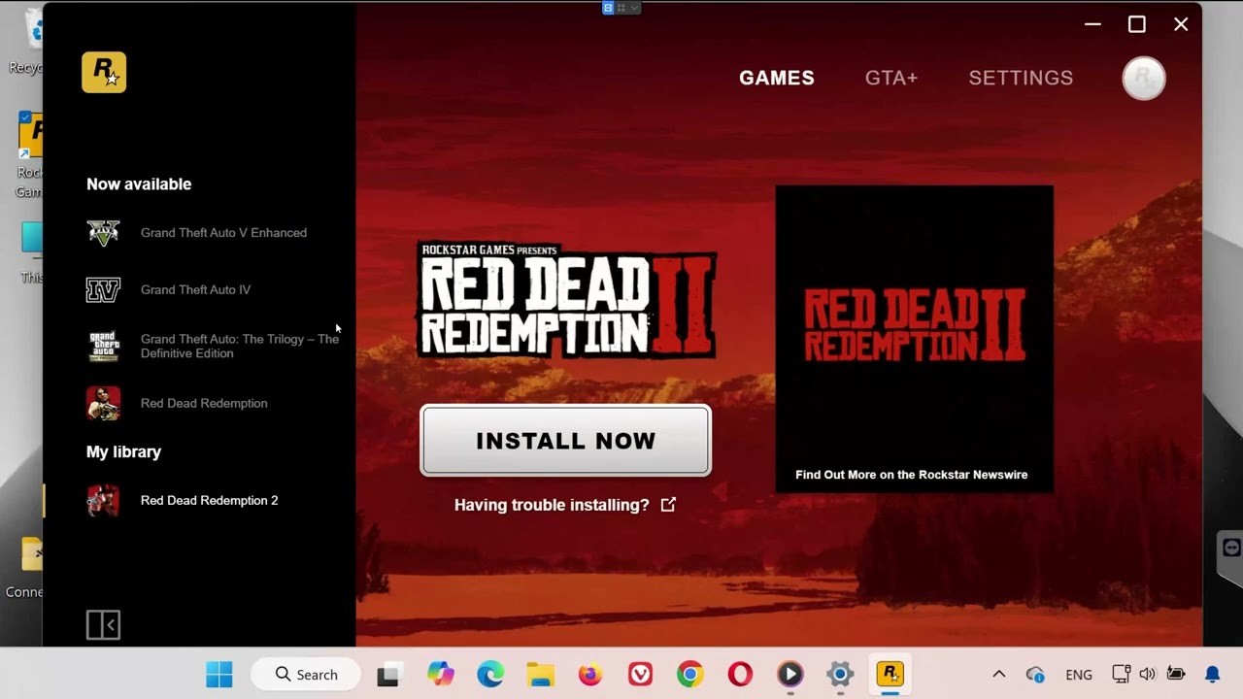Open Find Out More on the Rockstar Newswire
Screen dimensions: 1243x699
pyautogui.click(x=911, y=475)
